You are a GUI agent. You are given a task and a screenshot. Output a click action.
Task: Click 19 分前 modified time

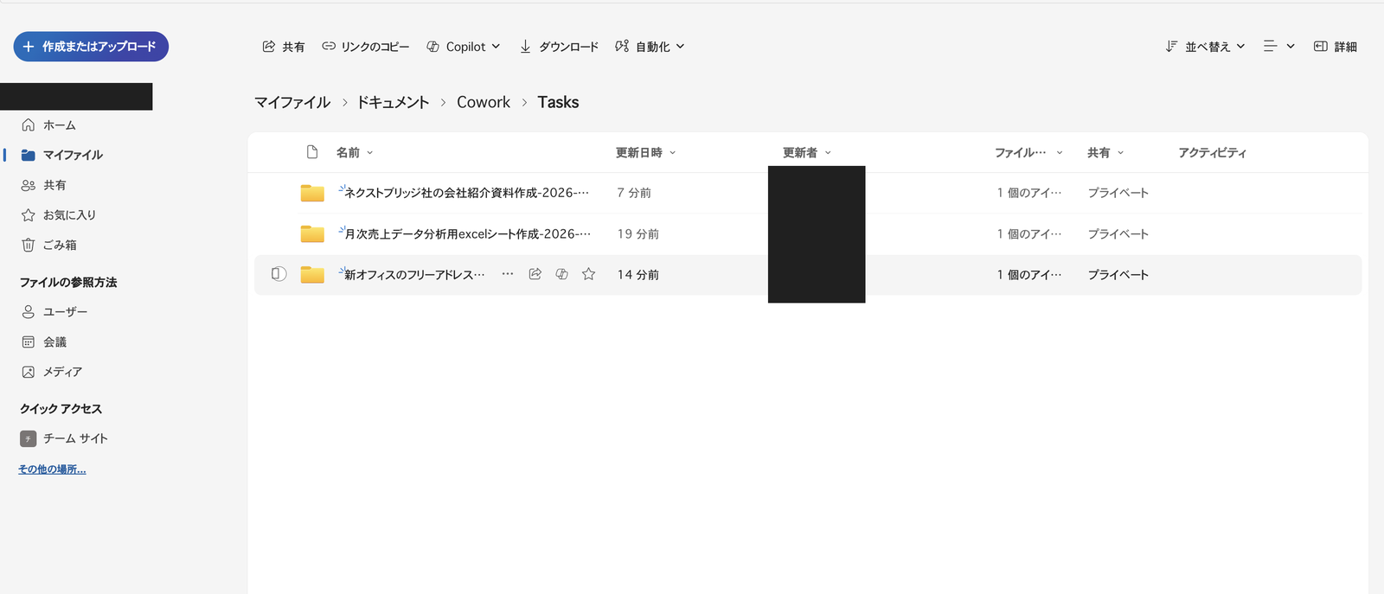coord(638,233)
